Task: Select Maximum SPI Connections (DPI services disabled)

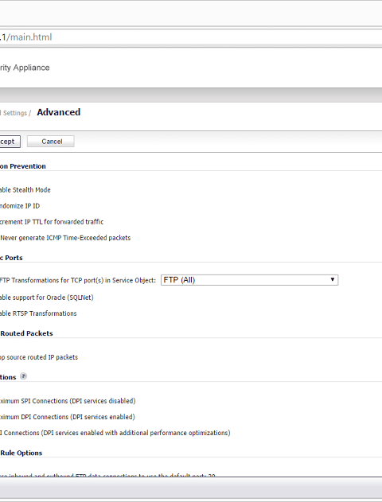Action: coord(68,401)
